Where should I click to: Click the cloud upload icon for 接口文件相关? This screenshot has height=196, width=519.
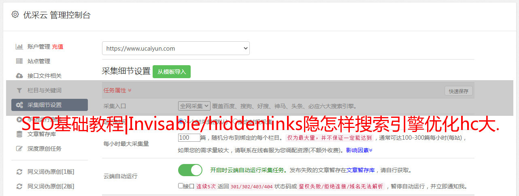(19, 76)
